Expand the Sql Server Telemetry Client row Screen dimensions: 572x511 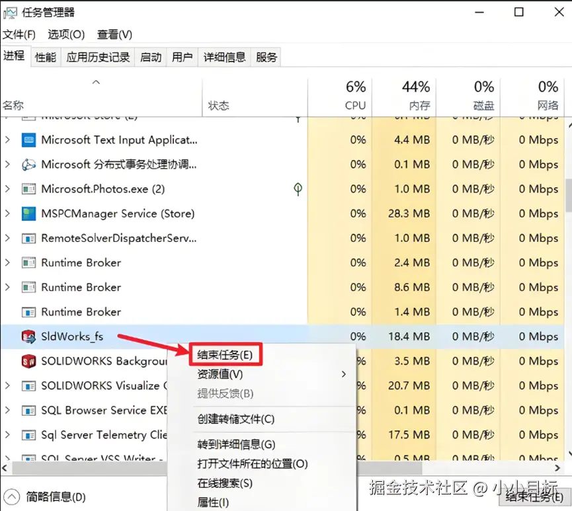coord(8,435)
